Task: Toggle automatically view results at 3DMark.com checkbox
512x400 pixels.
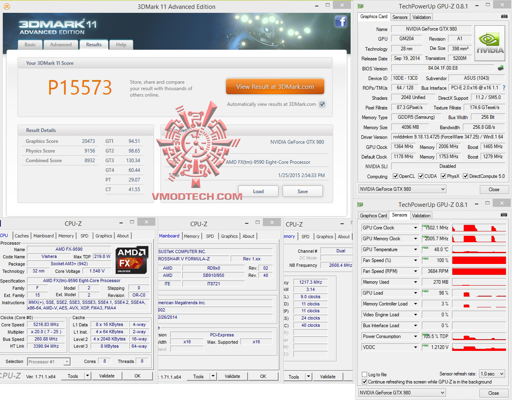Action: pyautogui.click(x=322, y=104)
